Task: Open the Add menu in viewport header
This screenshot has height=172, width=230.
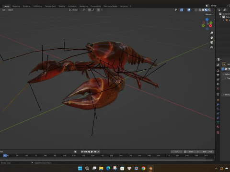Action: [x=4, y=10]
